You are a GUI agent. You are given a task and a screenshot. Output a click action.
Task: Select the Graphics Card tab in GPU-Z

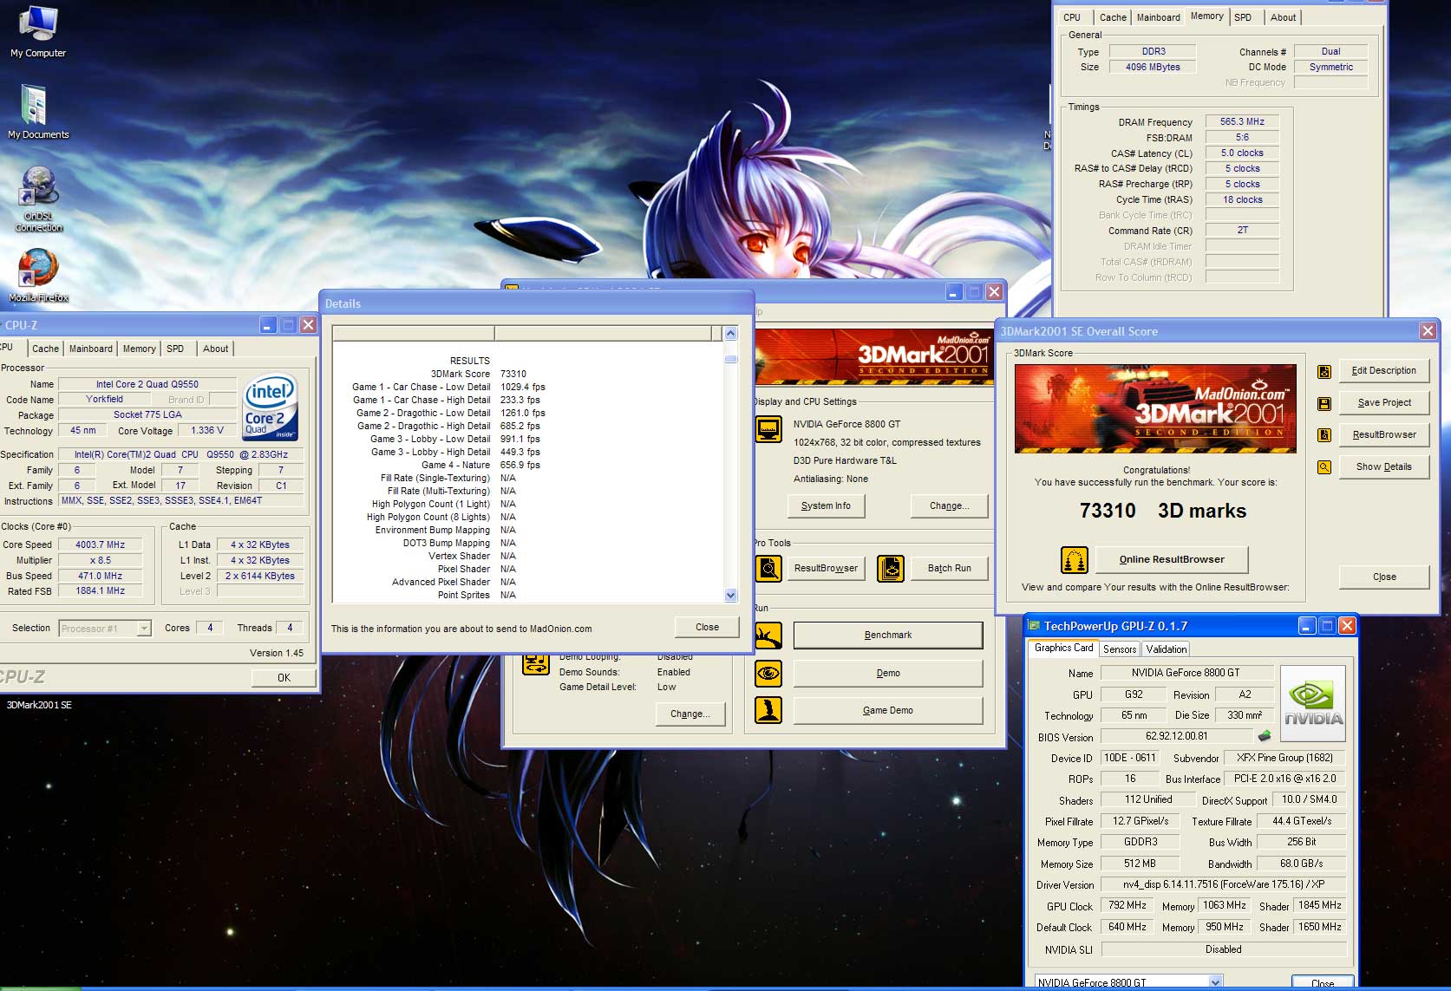click(x=1063, y=648)
